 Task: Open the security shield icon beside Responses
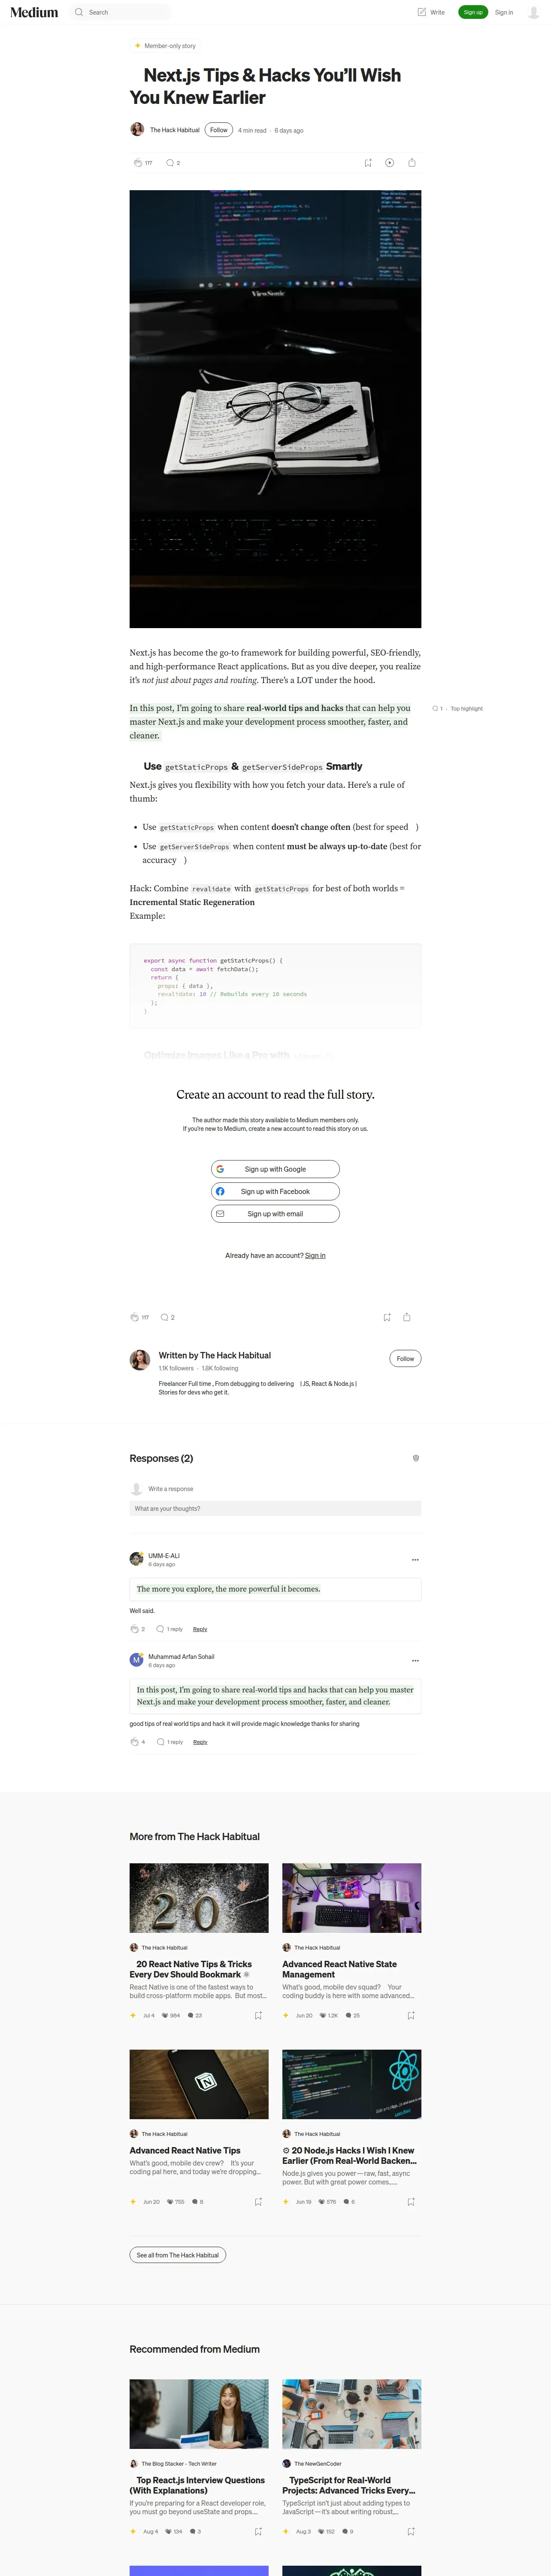pos(416,1458)
